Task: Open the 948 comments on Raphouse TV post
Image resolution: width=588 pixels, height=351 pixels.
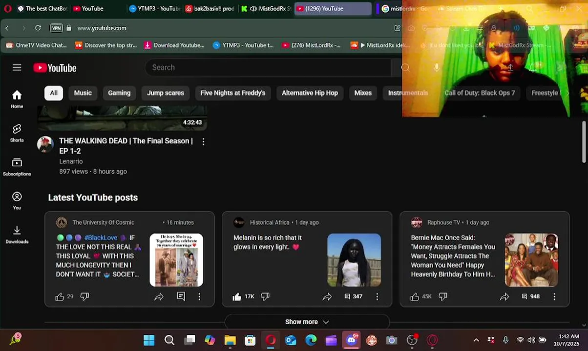Action: coord(530,296)
